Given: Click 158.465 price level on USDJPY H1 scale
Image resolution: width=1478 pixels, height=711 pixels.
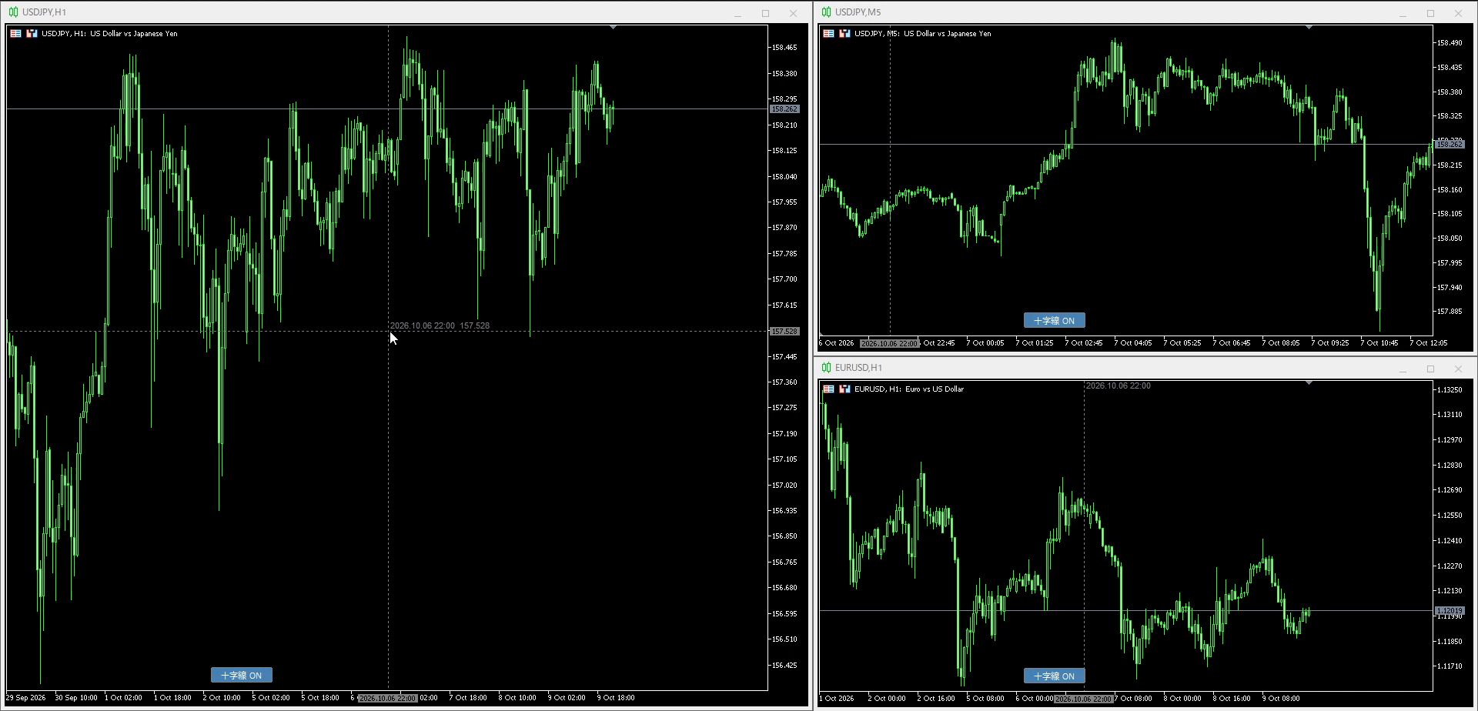Looking at the screenshot, I should click(784, 48).
